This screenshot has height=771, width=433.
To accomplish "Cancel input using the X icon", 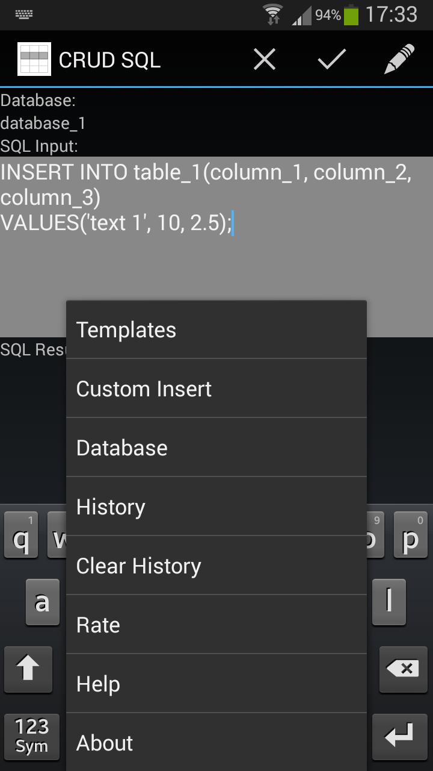I will [264, 59].
